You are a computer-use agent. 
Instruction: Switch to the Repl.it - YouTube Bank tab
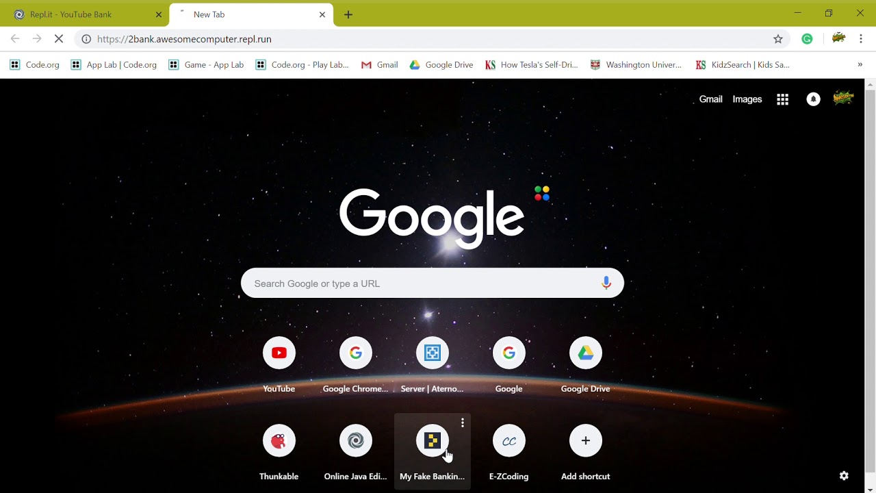[85, 14]
